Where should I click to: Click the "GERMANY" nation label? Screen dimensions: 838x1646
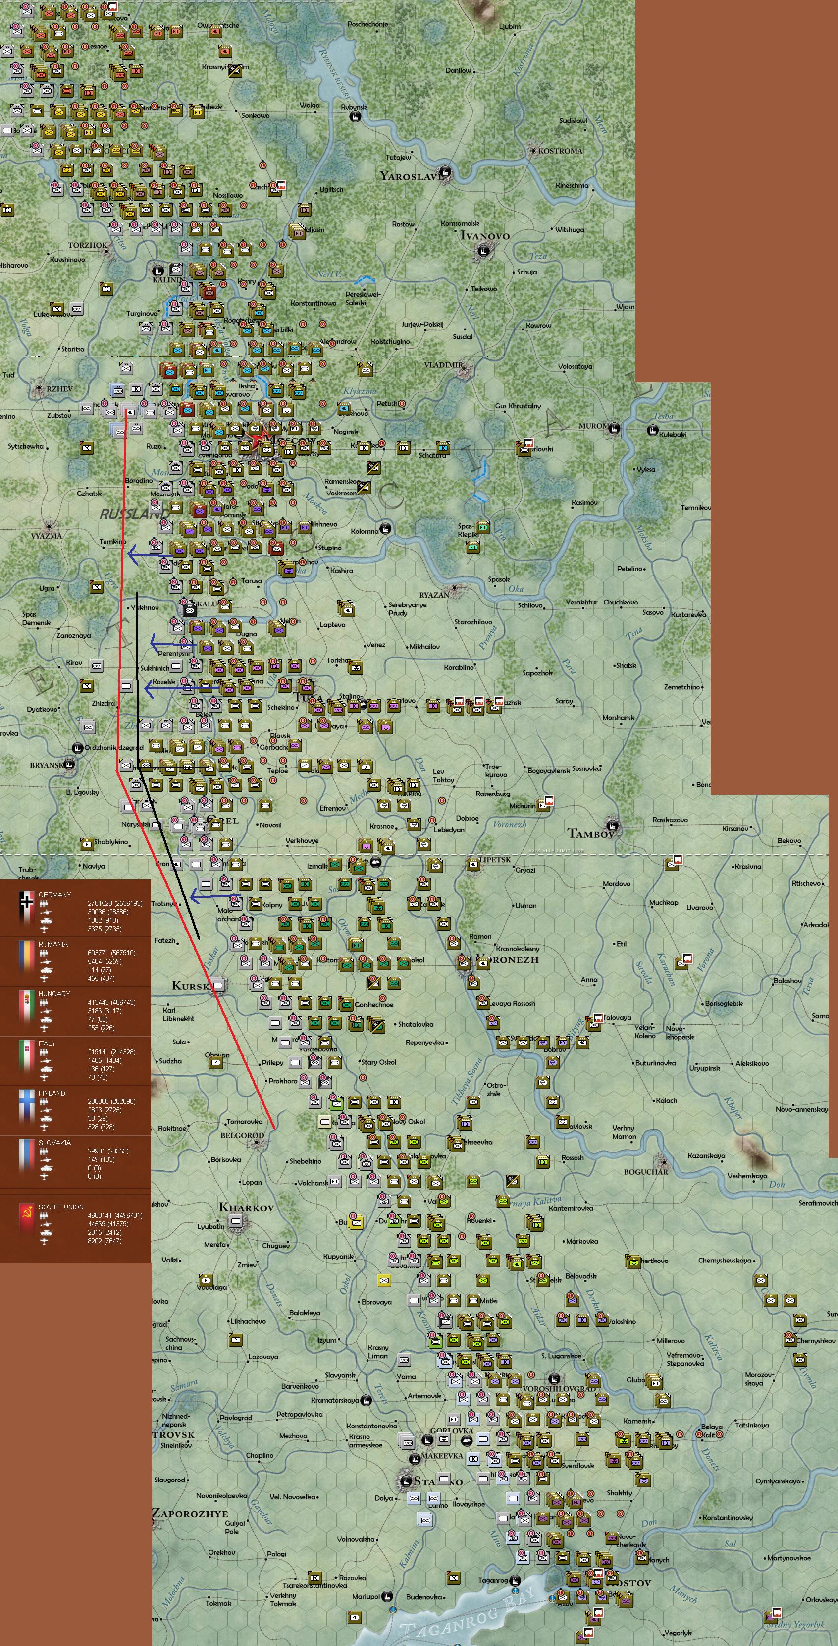click(x=55, y=895)
